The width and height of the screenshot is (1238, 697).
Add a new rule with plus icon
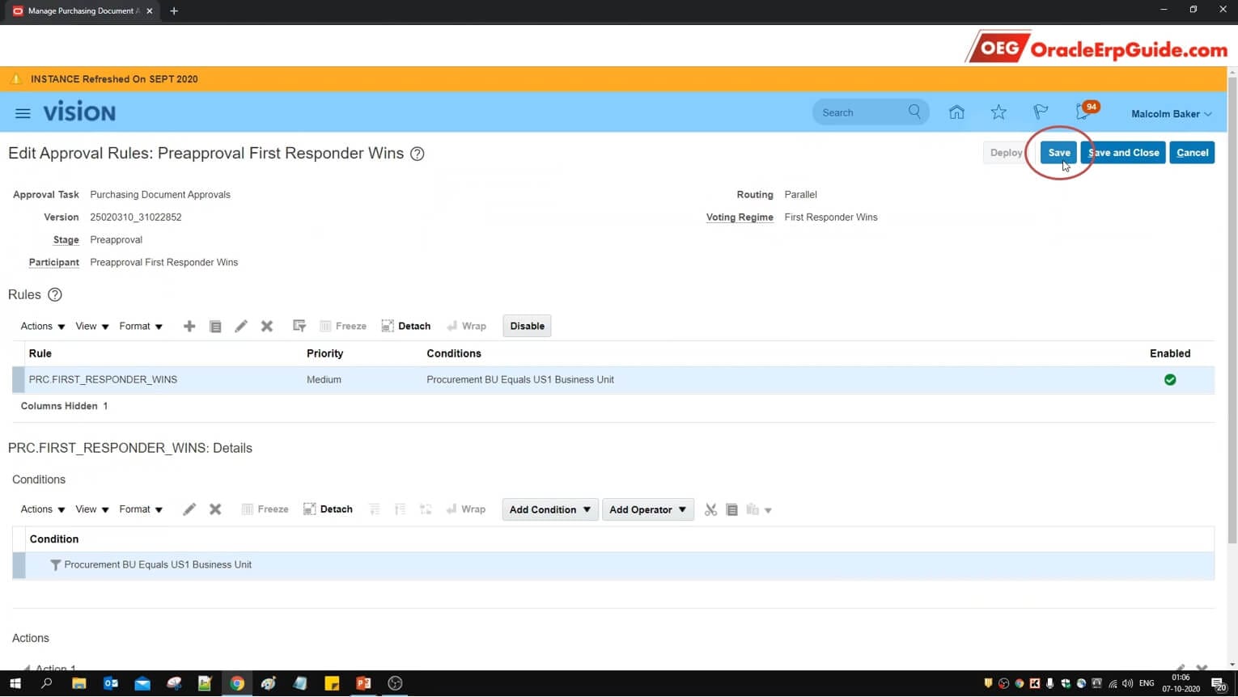click(189, 326)
